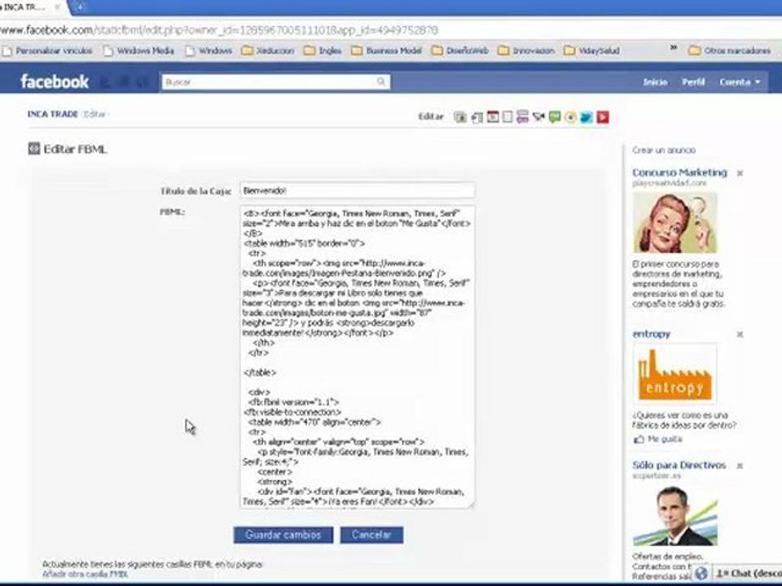Open the Concurso Marketing ad title
782x586 pixels.
[x=679, y=173]
